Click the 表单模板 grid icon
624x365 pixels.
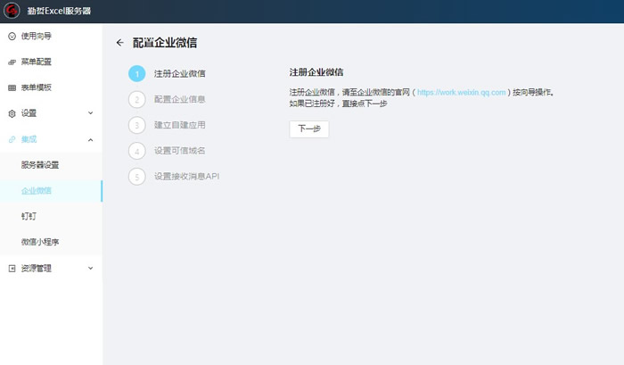point(12,87)
